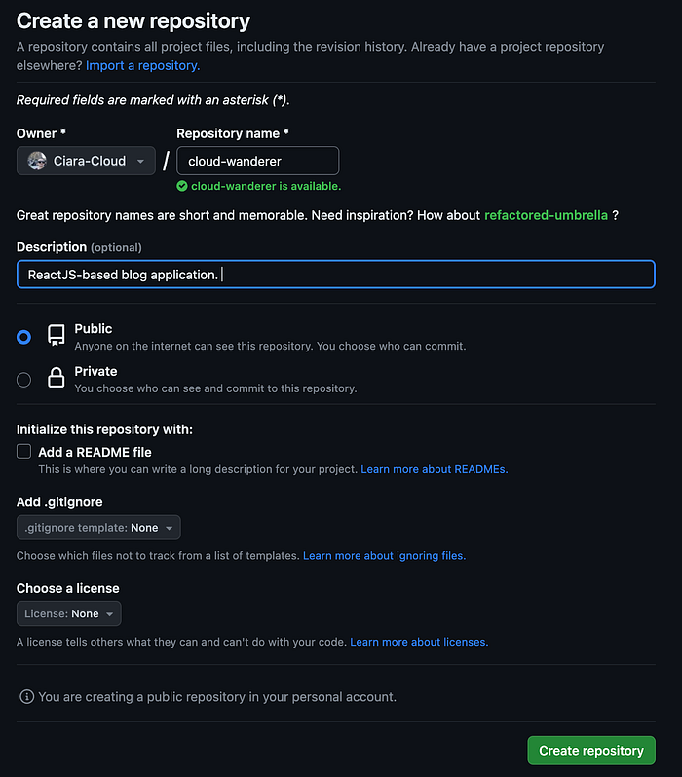This screenshot has width=682, height=777.
Task: Open the Learn more about licenses link
Action: (418, 642)
